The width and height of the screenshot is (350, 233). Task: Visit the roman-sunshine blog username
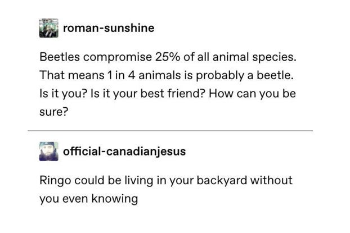109,28
